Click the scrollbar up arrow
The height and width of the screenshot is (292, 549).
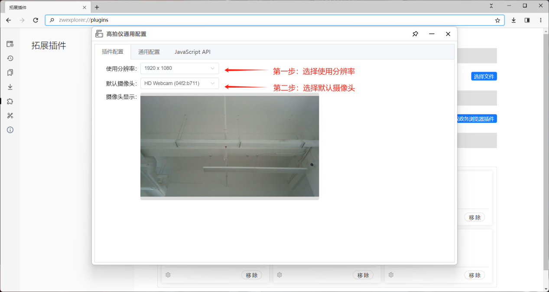(x=546, y=31)
